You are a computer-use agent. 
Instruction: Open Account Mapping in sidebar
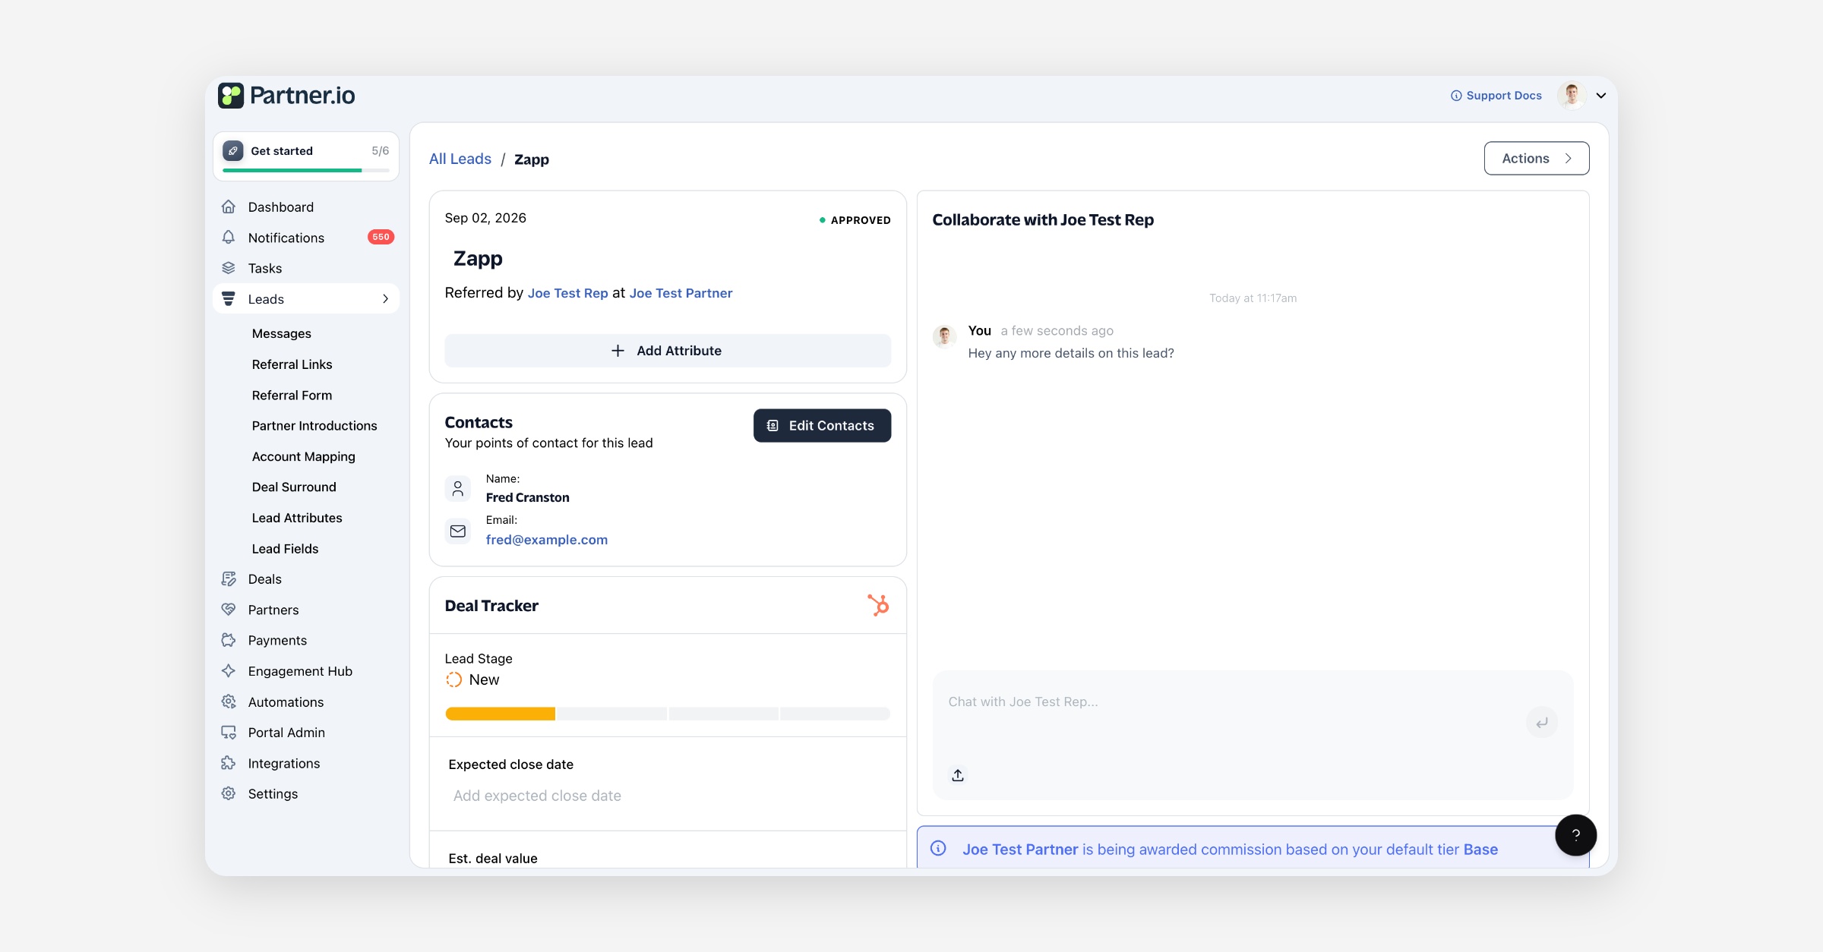click(x=304, y=456)
